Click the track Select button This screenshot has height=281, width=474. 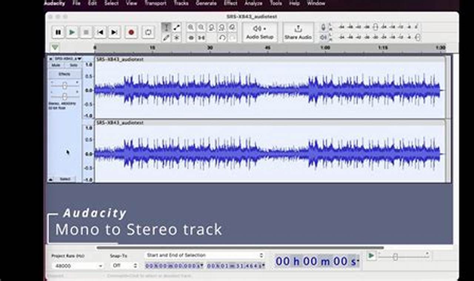pyautogui.click(x=65, y=179)
